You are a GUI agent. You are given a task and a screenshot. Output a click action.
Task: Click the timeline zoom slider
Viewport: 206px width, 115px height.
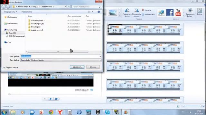(x=193, y=106)
